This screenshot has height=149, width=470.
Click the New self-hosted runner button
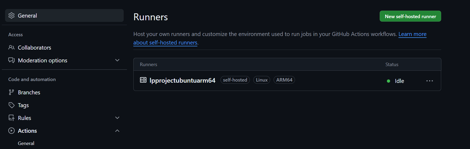tap(410, 16)
